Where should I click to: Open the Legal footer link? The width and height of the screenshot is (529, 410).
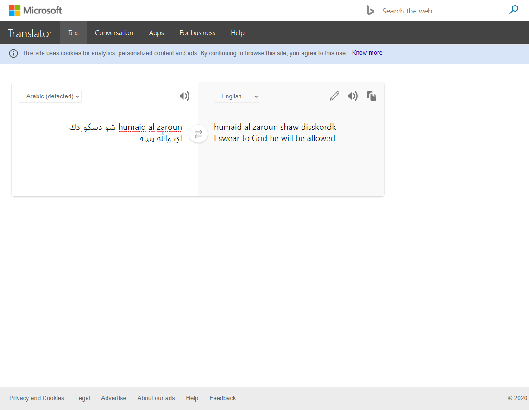(82, 398)
